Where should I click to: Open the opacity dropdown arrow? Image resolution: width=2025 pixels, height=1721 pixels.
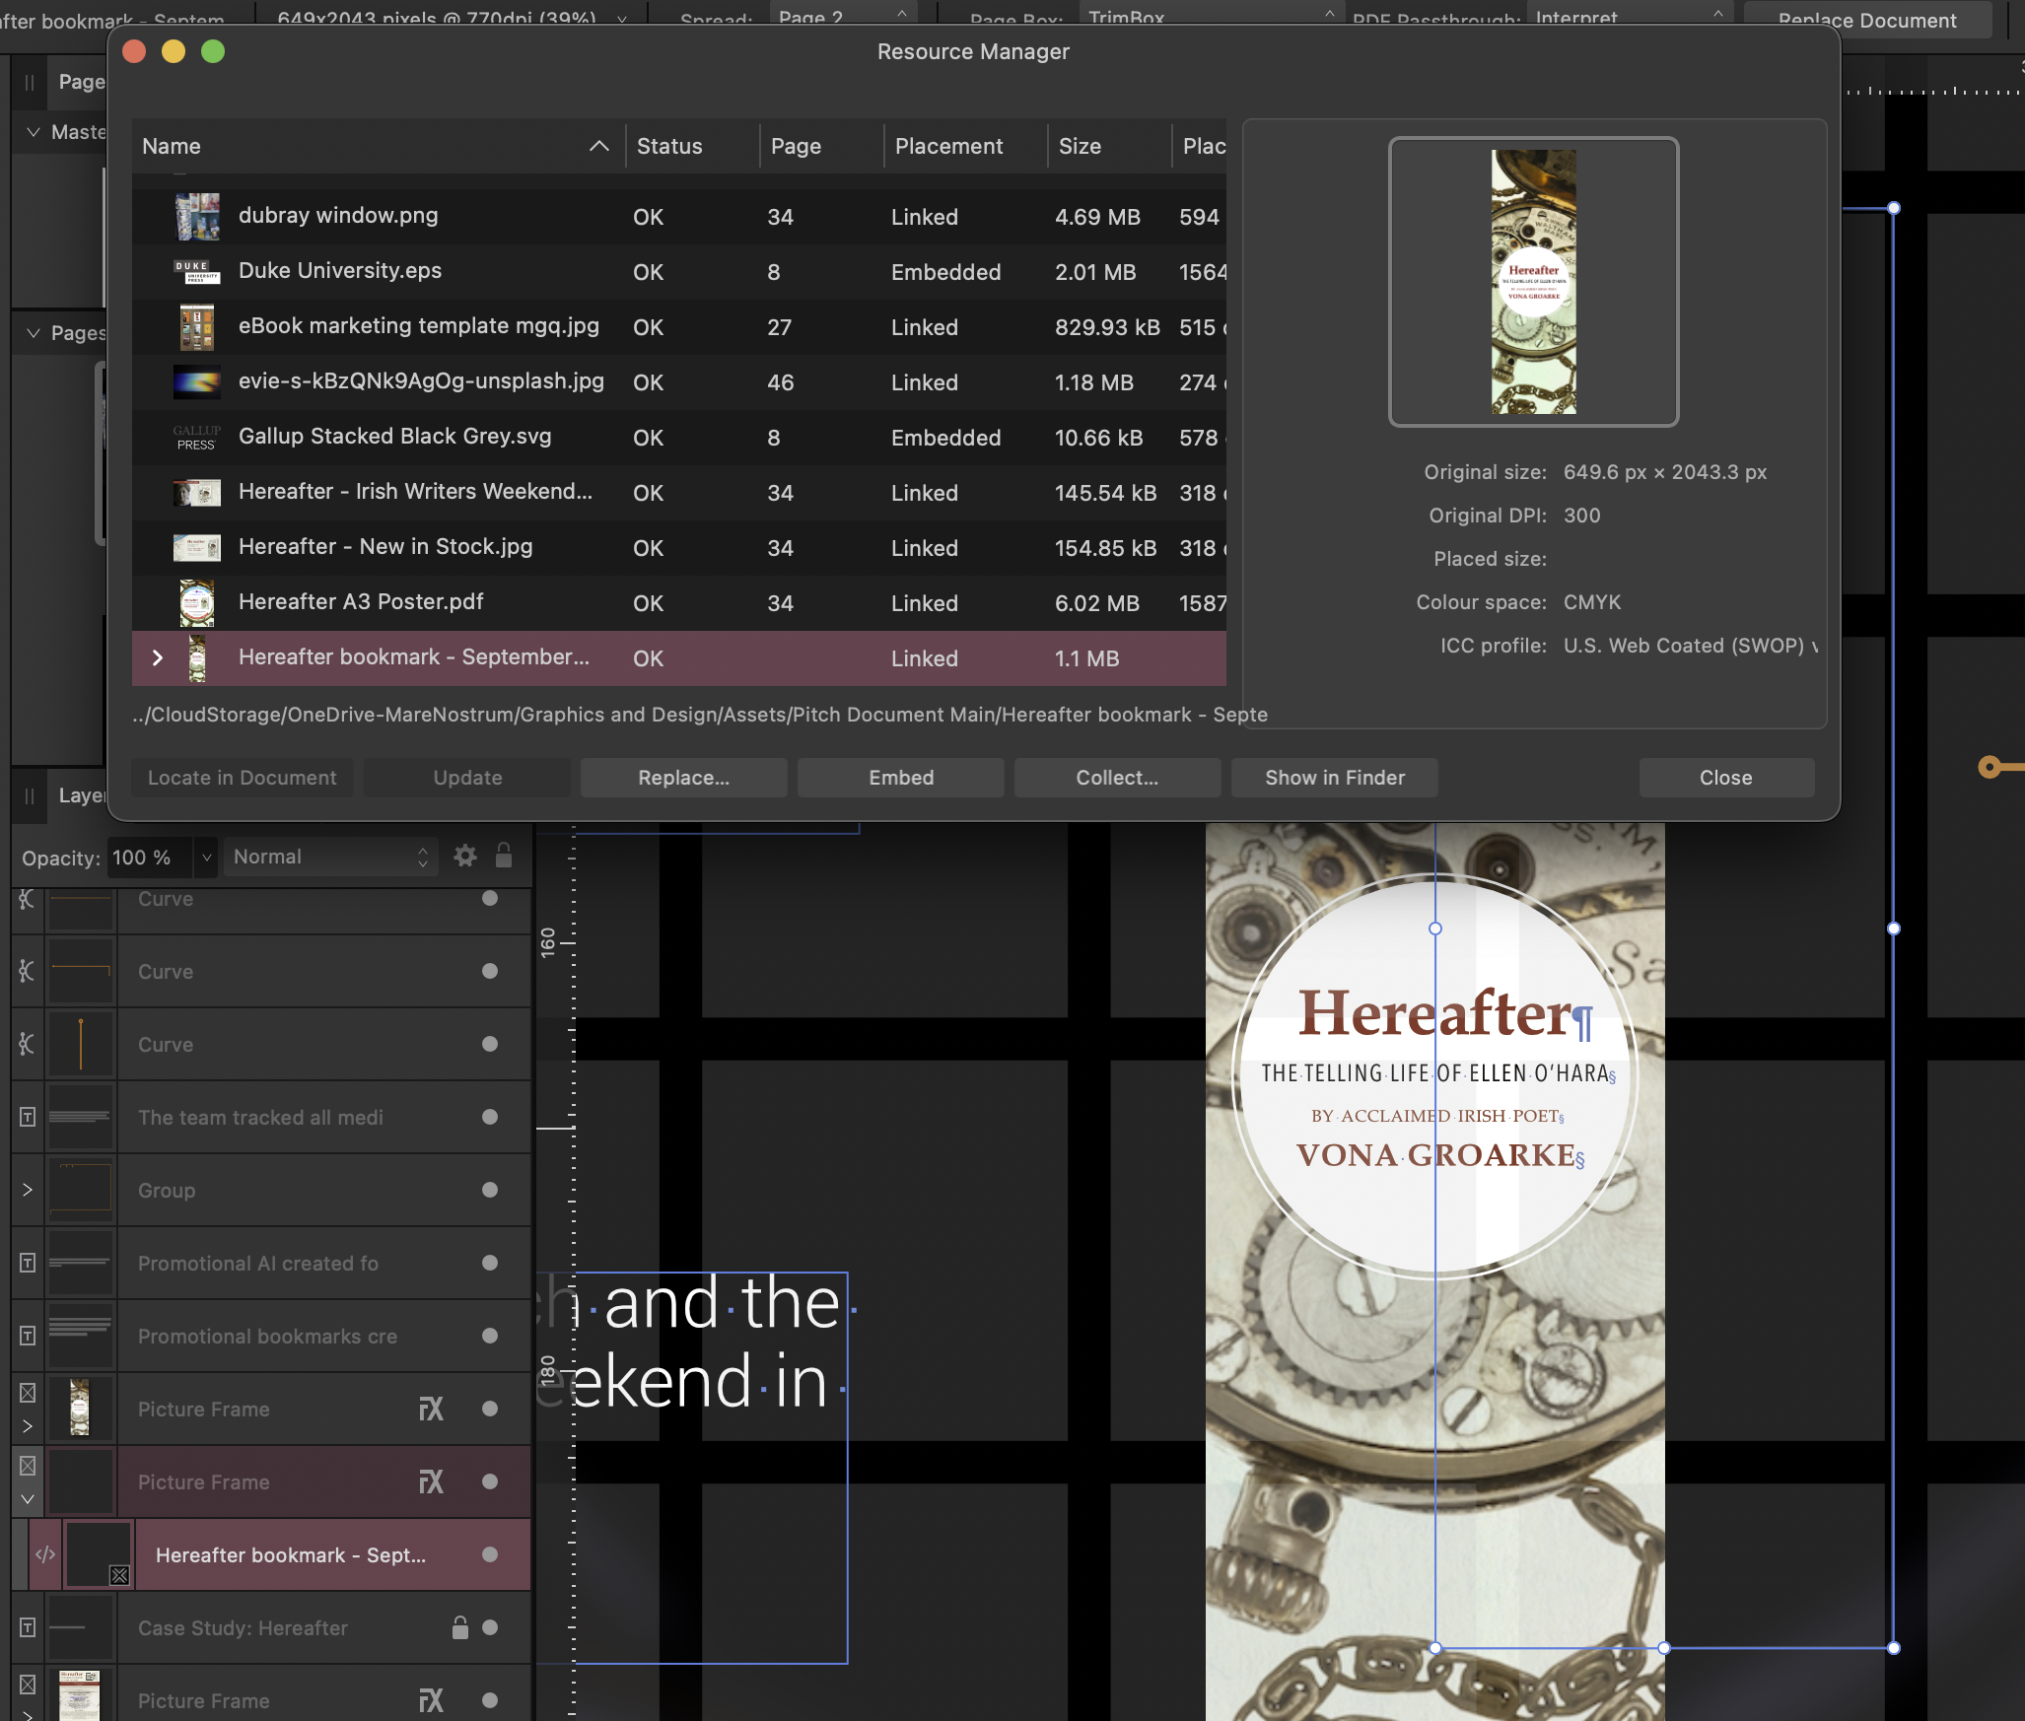point(205,858)
